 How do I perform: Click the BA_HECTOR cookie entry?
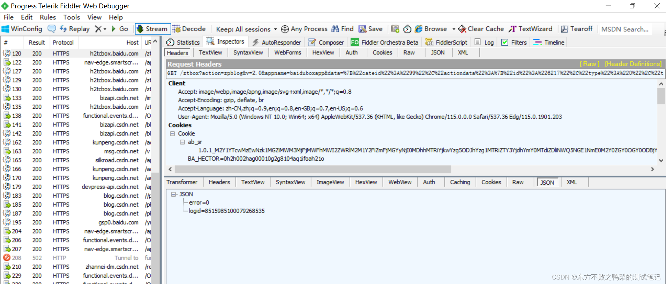pos(256,159)
